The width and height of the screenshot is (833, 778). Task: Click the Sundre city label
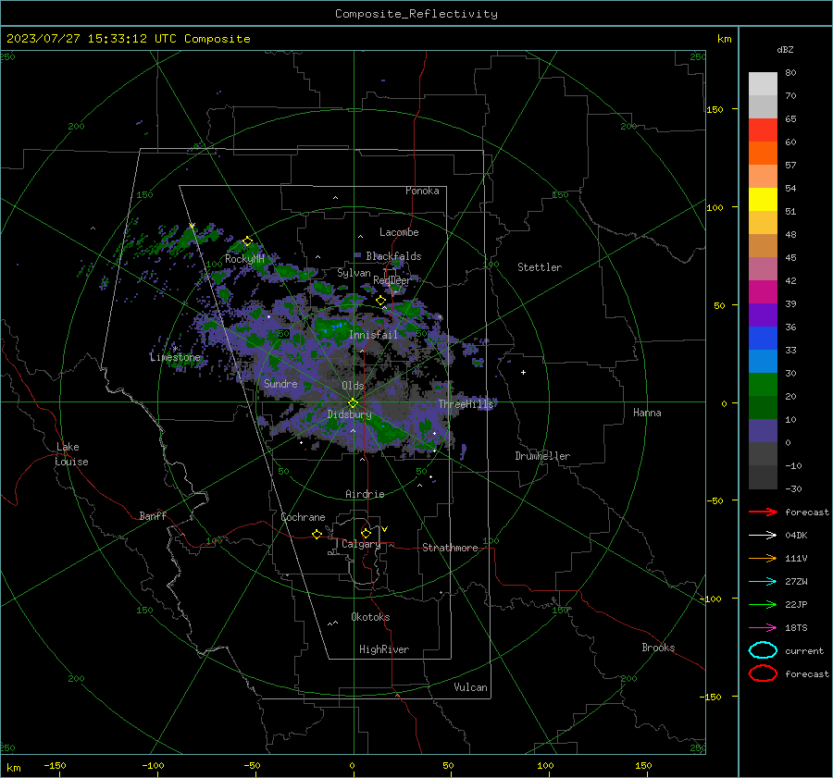pos(280,383)
